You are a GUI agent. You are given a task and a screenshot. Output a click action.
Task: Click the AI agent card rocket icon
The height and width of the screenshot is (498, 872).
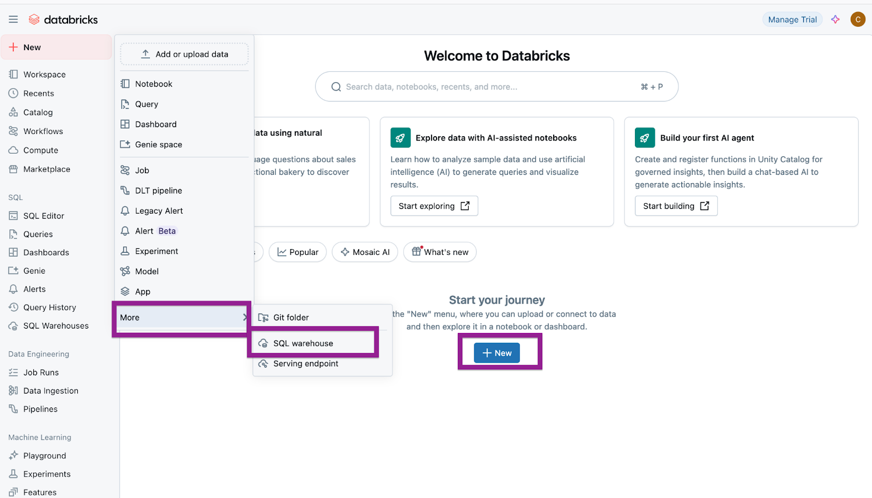pos(645,138)
